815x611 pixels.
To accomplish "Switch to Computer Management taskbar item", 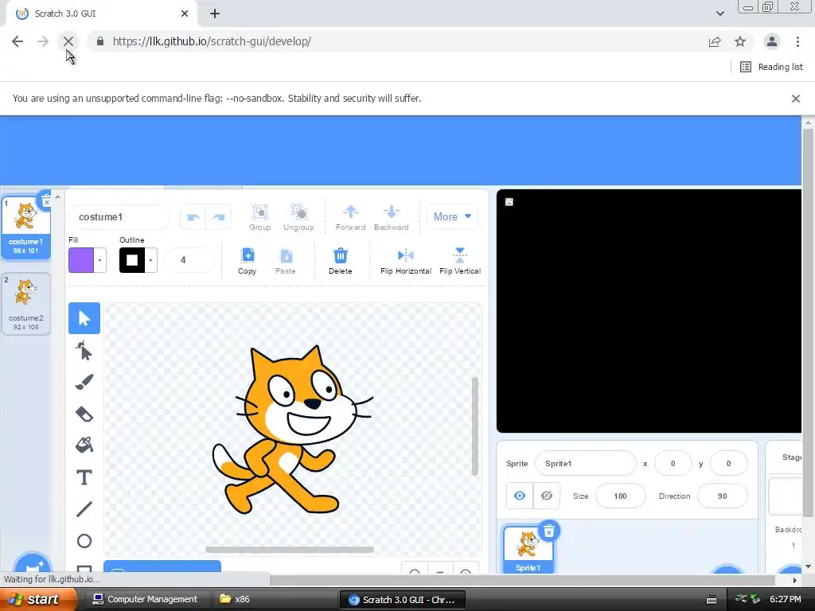I will [146, 599].
